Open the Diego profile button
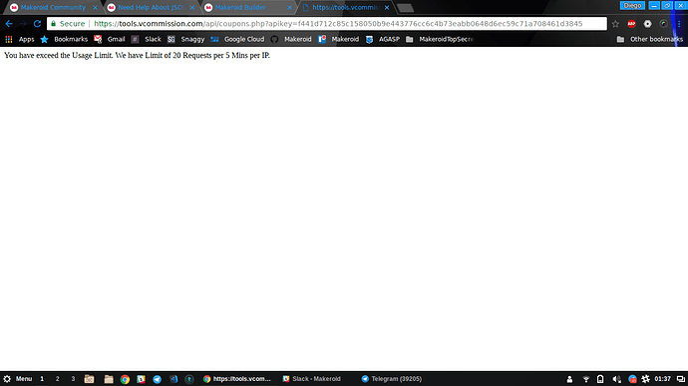This screenshot has height=386, width=688. point(632,5)
